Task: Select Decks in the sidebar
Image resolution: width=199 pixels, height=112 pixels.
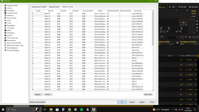Action: coord(8,21)
